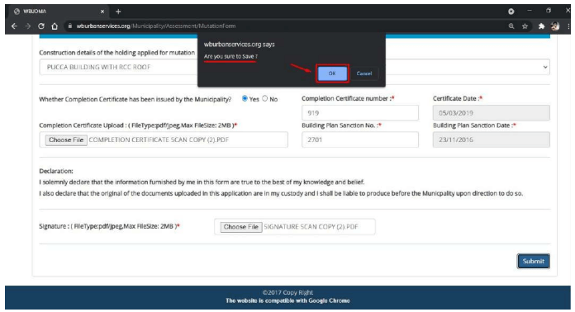This screenshot has width=575, height=312.
Task: Click the Building Plan Sanction No. field
Action: tap(359, 139)
